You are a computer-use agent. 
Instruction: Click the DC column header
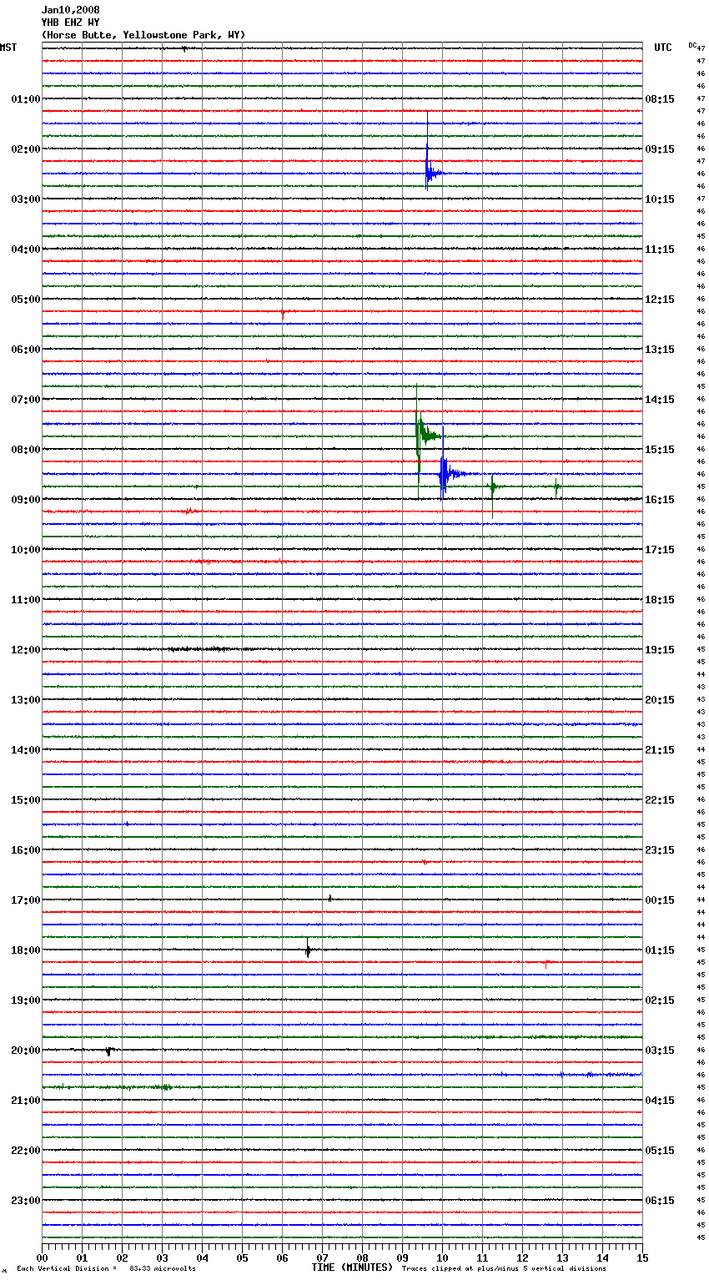(x=692, y=45)
